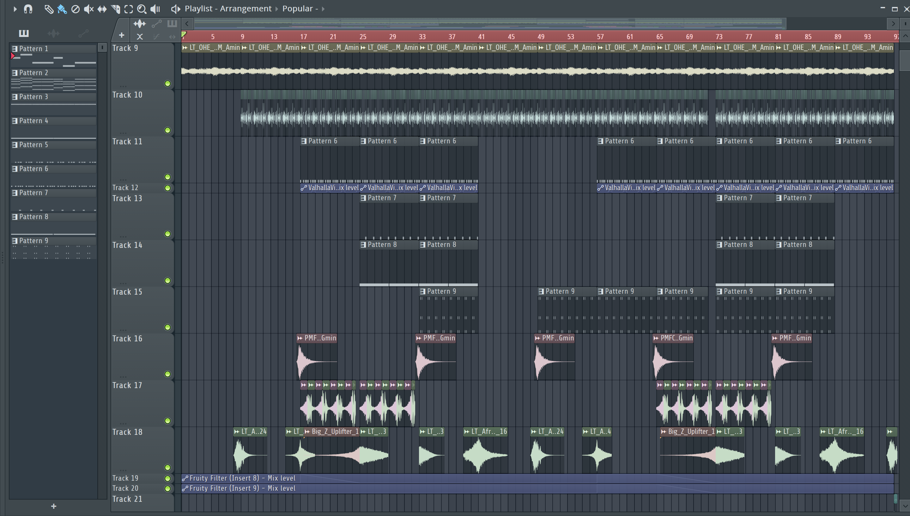Click the playhead start marker
Screen dimensions: 910x516
pyautogui.click(x=184, y=35)
